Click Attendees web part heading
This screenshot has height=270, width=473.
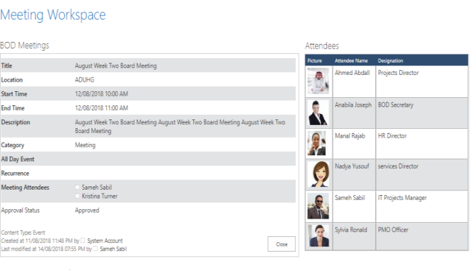tap(322, 46)
